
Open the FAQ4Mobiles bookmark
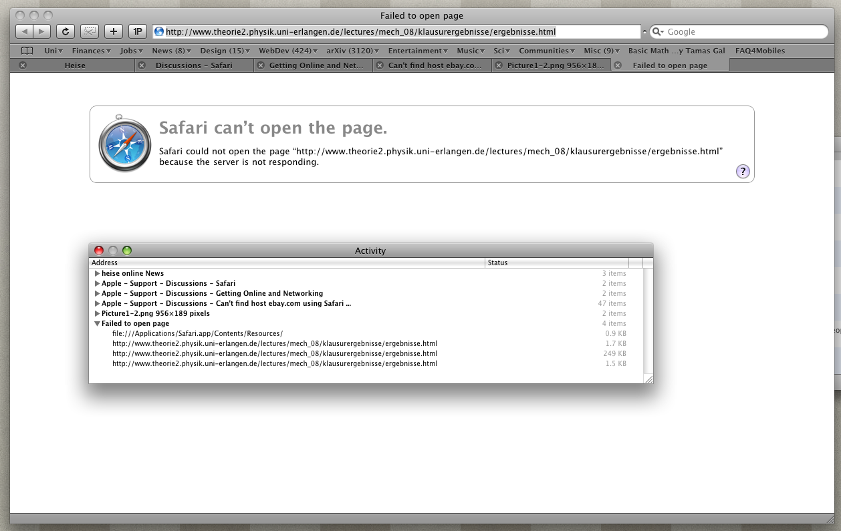pos(760,51)
